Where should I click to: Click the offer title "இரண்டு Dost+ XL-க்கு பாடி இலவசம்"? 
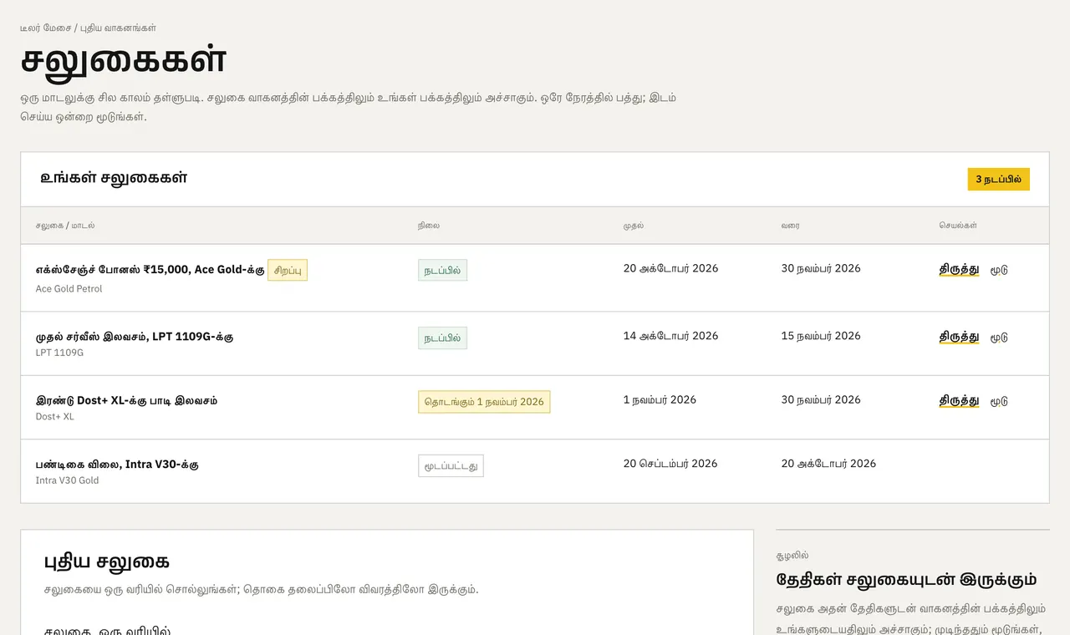126,400
